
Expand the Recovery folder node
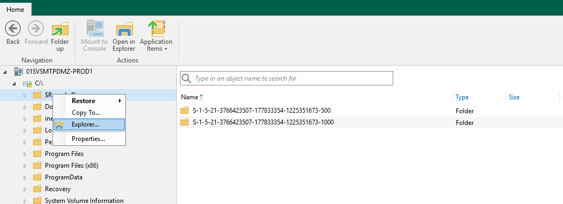(x=25, y=190)
